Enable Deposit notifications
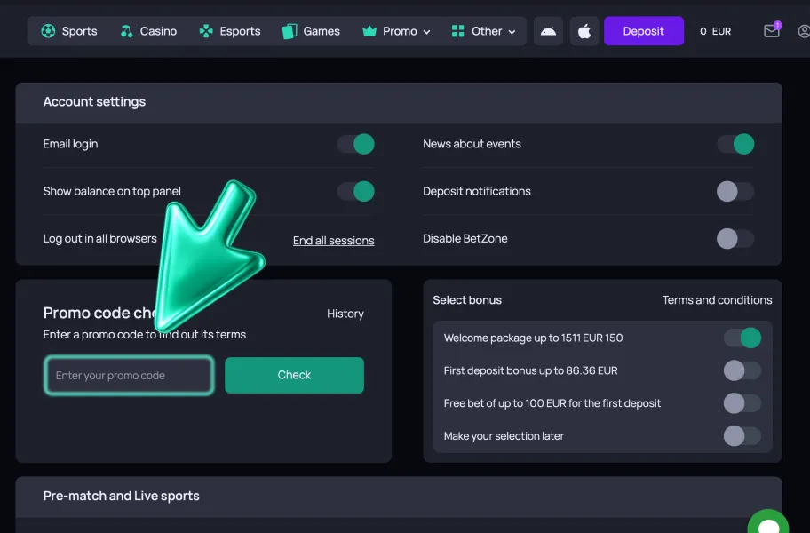810x533 pixels. (x=735, y=191)
